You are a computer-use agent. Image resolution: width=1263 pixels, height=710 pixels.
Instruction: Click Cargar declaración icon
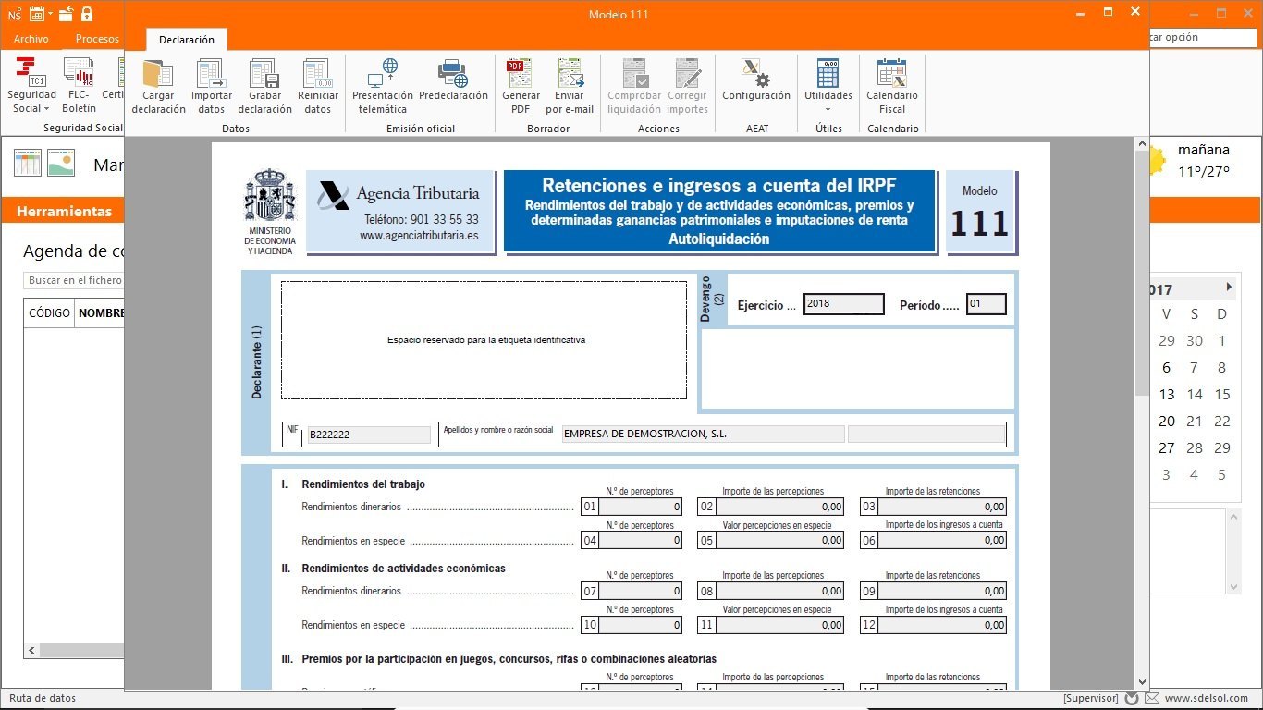[x=158, y=87]
